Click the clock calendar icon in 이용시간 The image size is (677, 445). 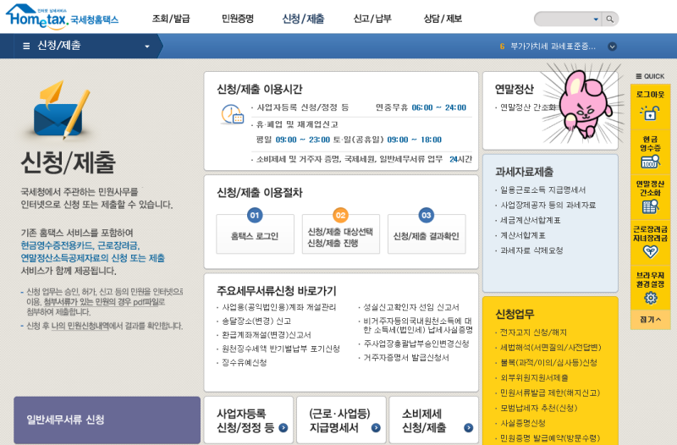click(x=232, y=114)
